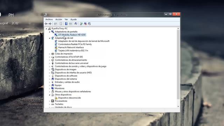The image size is (224, 126).
Task: Expand the Equipo node
Action: pyautogui.click(x=50, y=85)
